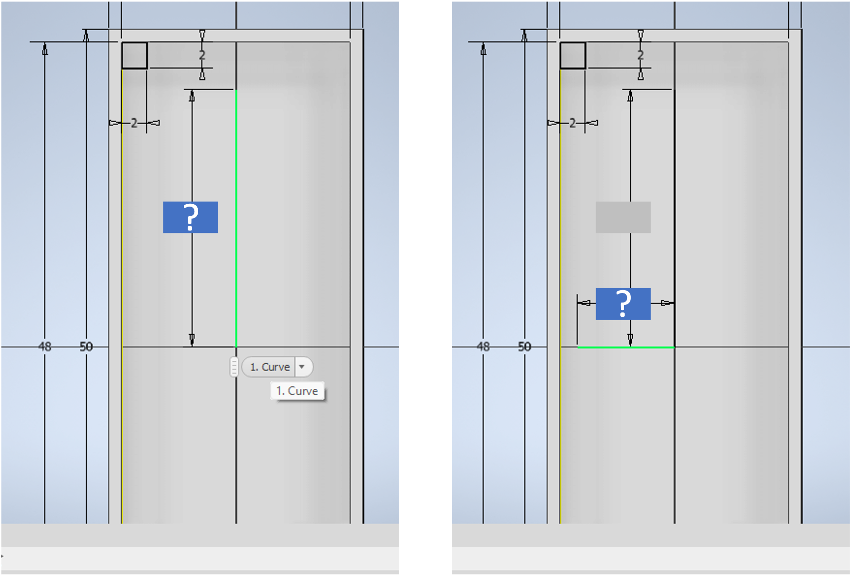Open the dropdown arrow beside "1. Curve"
The image size is (851, 575).
(302, 367)
